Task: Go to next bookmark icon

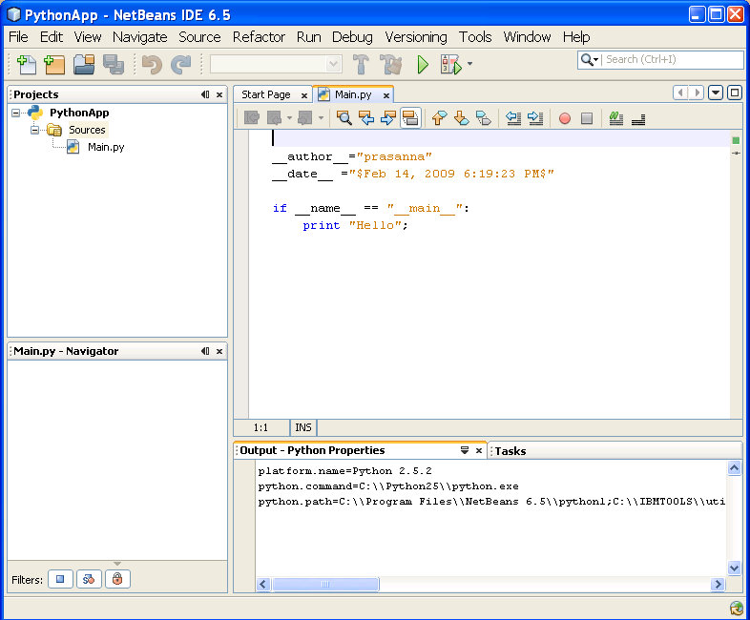Action: pyautogui.click(x=461, y=117)
